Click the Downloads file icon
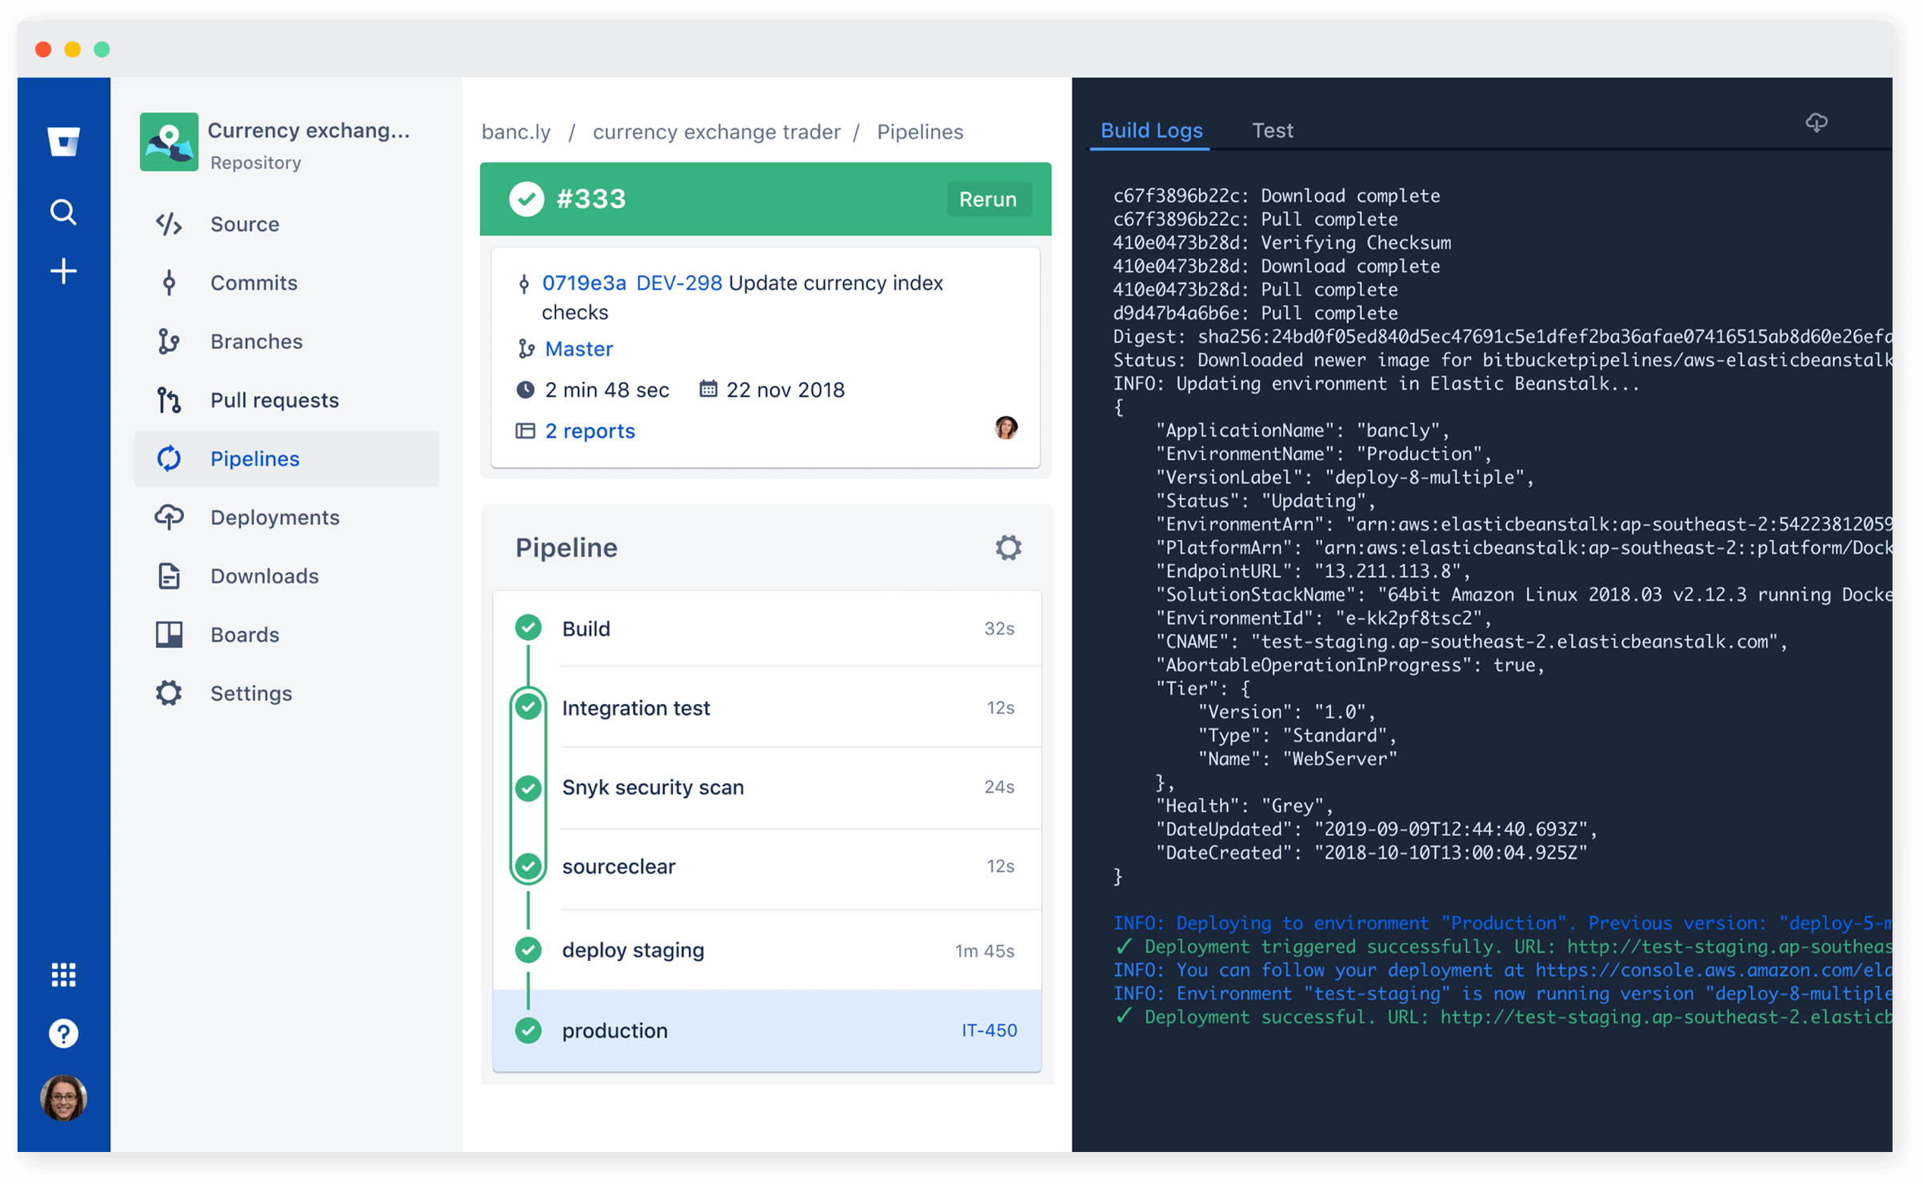Viewport: 1923px width, 1184px height. [169, 576]
